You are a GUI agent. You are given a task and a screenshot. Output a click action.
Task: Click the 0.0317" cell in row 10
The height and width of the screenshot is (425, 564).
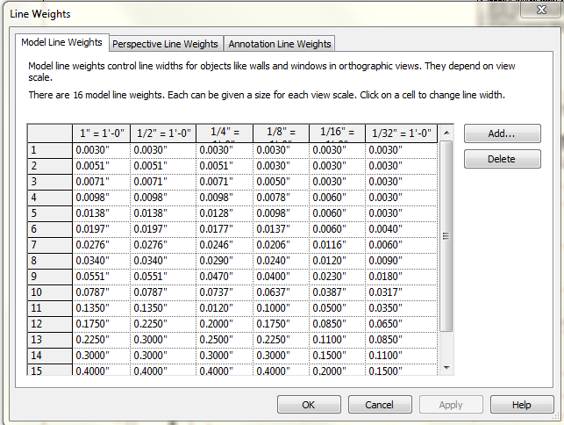click(401, 292)
